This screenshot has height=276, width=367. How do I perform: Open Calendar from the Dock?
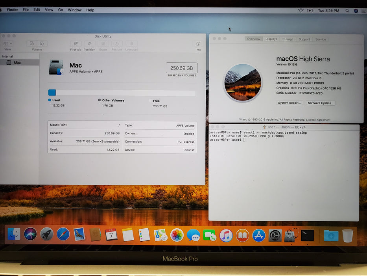coord(111,235)
